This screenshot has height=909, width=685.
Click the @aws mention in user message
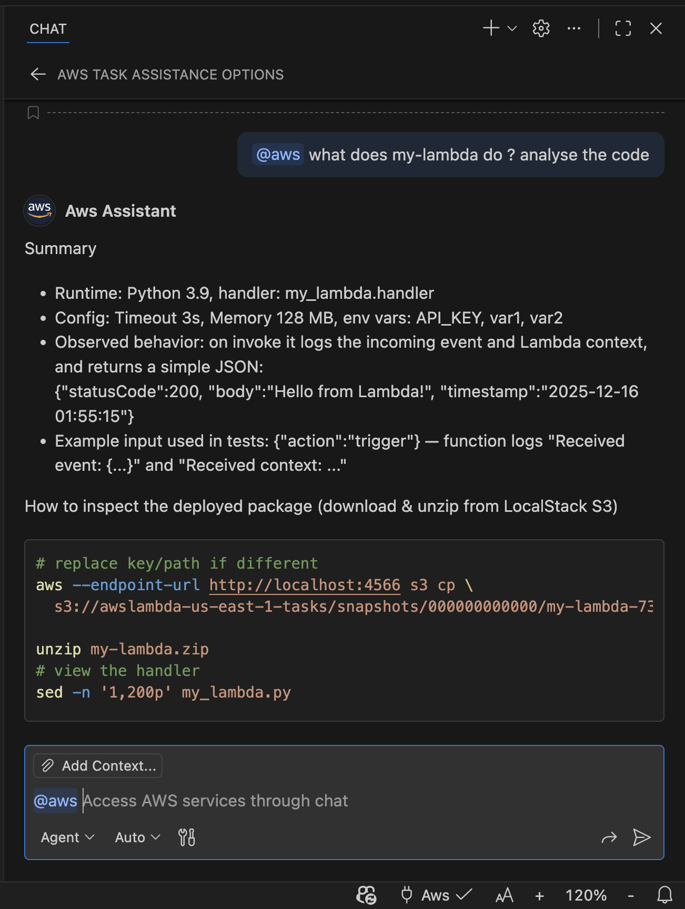[278, 155]
